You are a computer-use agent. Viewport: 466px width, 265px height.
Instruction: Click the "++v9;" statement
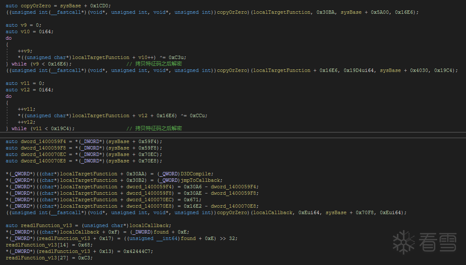click(25, 51)
